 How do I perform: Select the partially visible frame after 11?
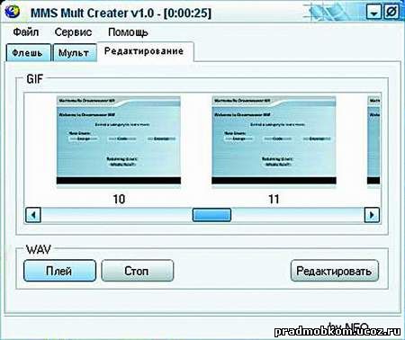[373, 140]
